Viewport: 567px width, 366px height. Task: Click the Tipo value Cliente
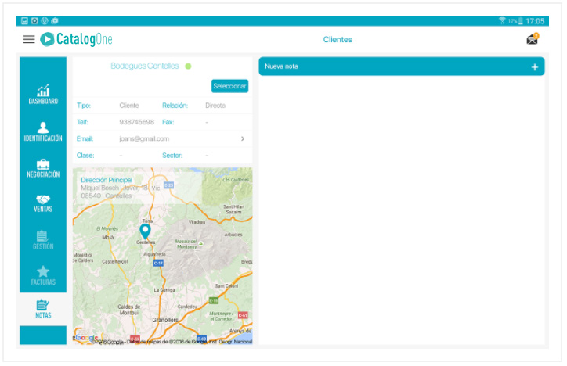(129, 106)
